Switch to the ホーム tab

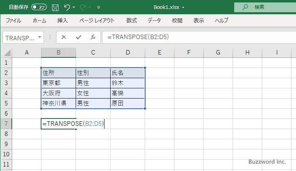coord(39,20)
